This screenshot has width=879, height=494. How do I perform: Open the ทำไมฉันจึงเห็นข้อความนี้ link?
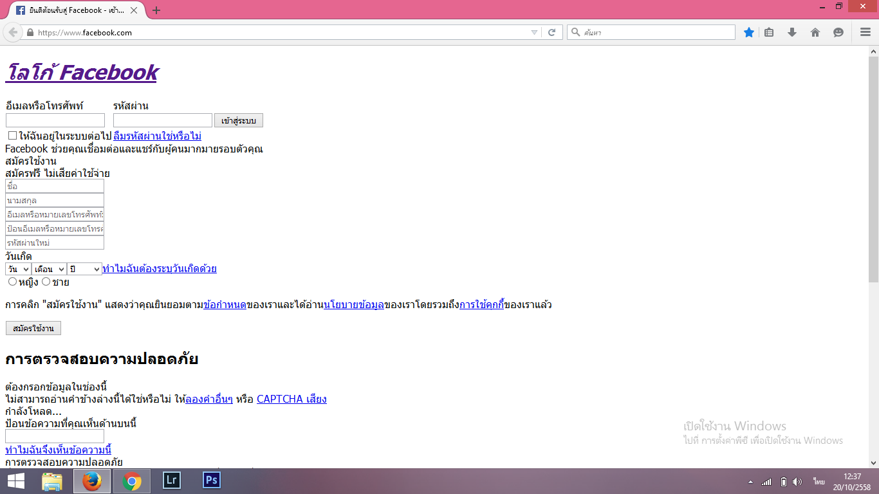(x=58, y=450)
